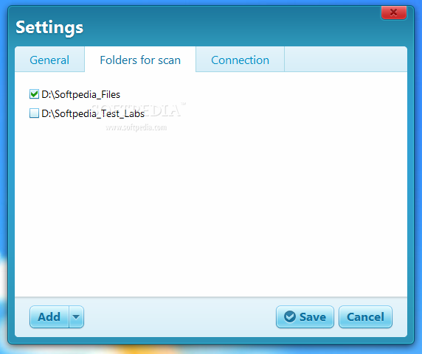Click the Add button
Viewport: 422px width, 354px height.
49,316
